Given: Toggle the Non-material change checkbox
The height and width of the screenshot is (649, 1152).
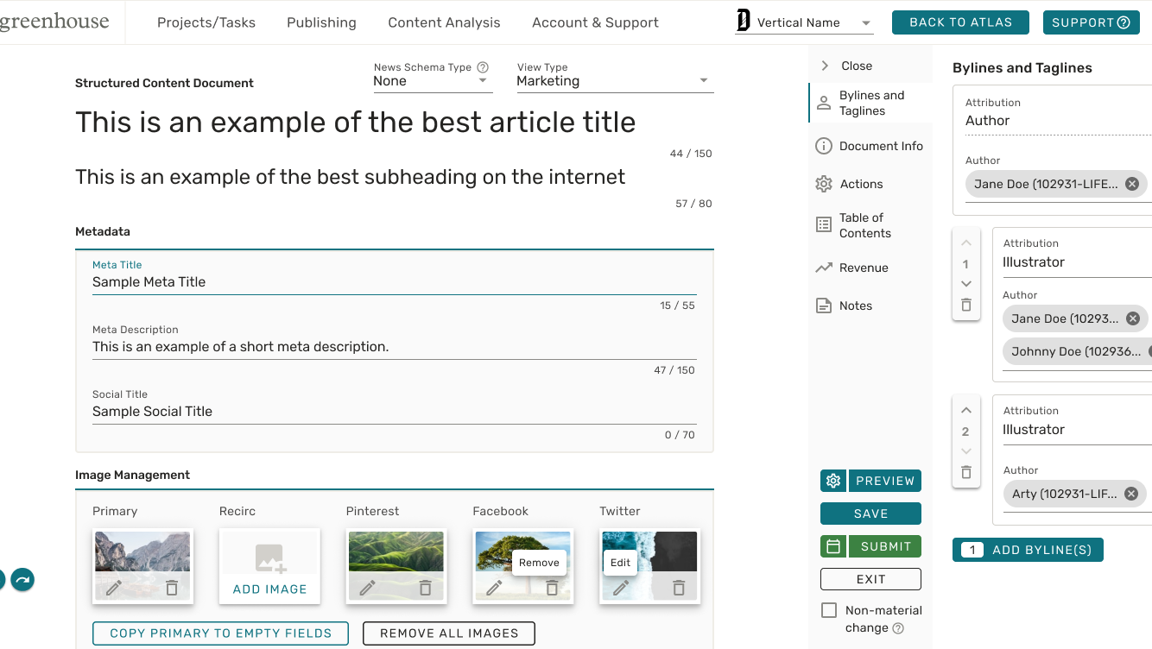Looking at the screenshot, I should coord(829,610).
